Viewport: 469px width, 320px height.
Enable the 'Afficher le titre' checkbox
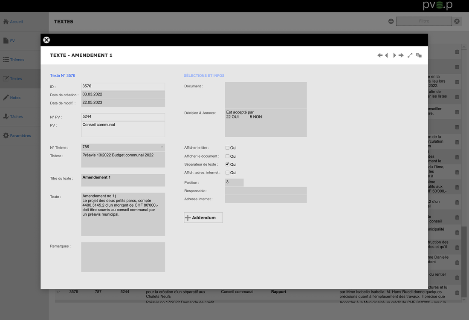227,148
